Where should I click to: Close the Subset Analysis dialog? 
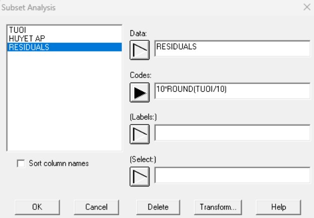pos(306,8)
